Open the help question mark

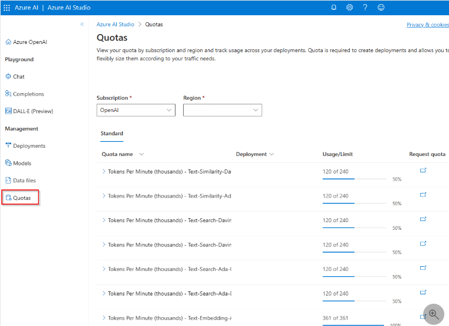365,8
